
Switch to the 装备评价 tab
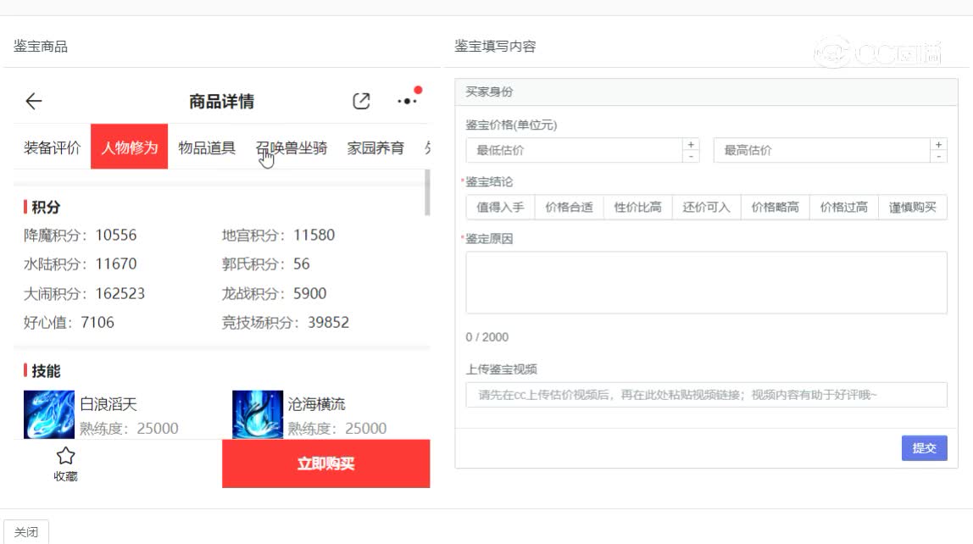pyautogui.click(x=53, y=146)
